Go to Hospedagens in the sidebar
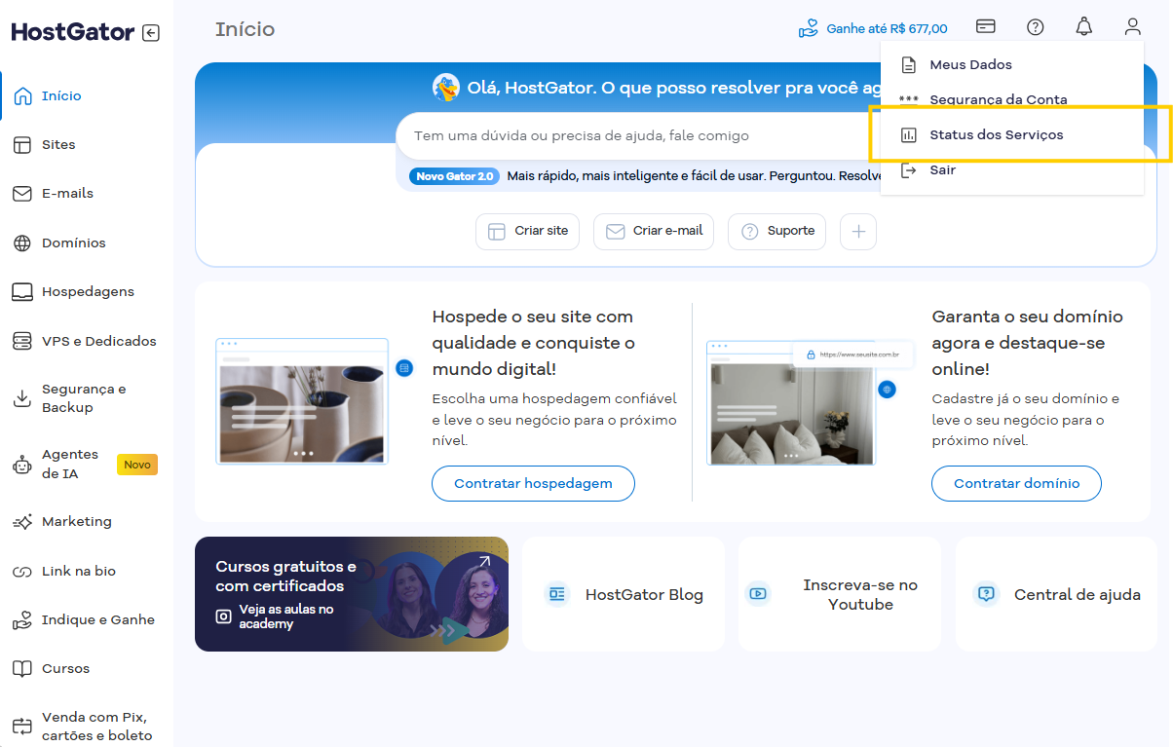 (87, 291)
